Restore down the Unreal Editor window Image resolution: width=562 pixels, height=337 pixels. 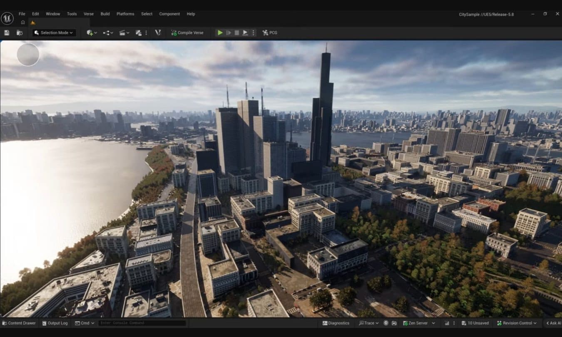(545, 14)
